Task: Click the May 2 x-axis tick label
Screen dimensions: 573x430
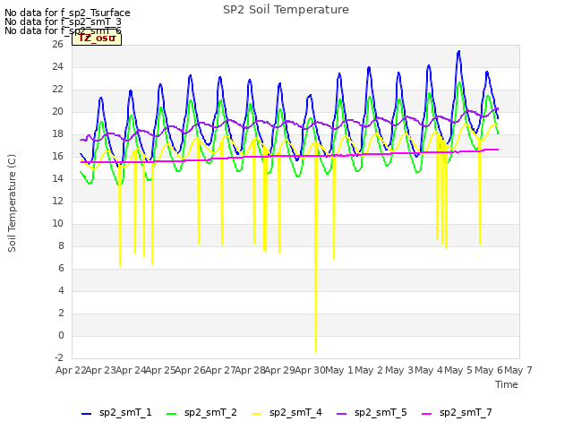Action: [369, 370]
